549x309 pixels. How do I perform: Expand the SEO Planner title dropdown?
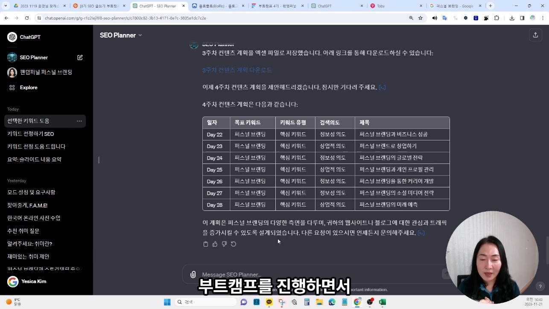(x=121, y=35)
